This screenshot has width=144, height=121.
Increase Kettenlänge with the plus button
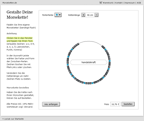[83, 15]
